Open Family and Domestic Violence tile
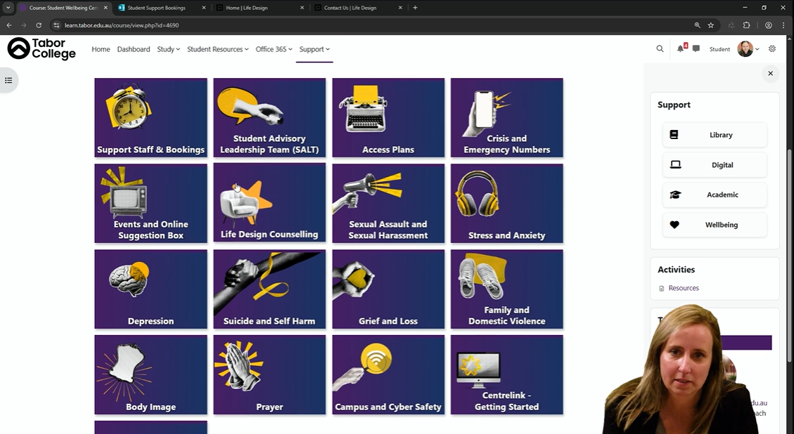794x434 pixels. point(507,289)
